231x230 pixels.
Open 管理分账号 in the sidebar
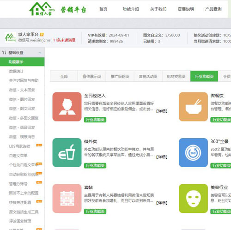point(18,184)
